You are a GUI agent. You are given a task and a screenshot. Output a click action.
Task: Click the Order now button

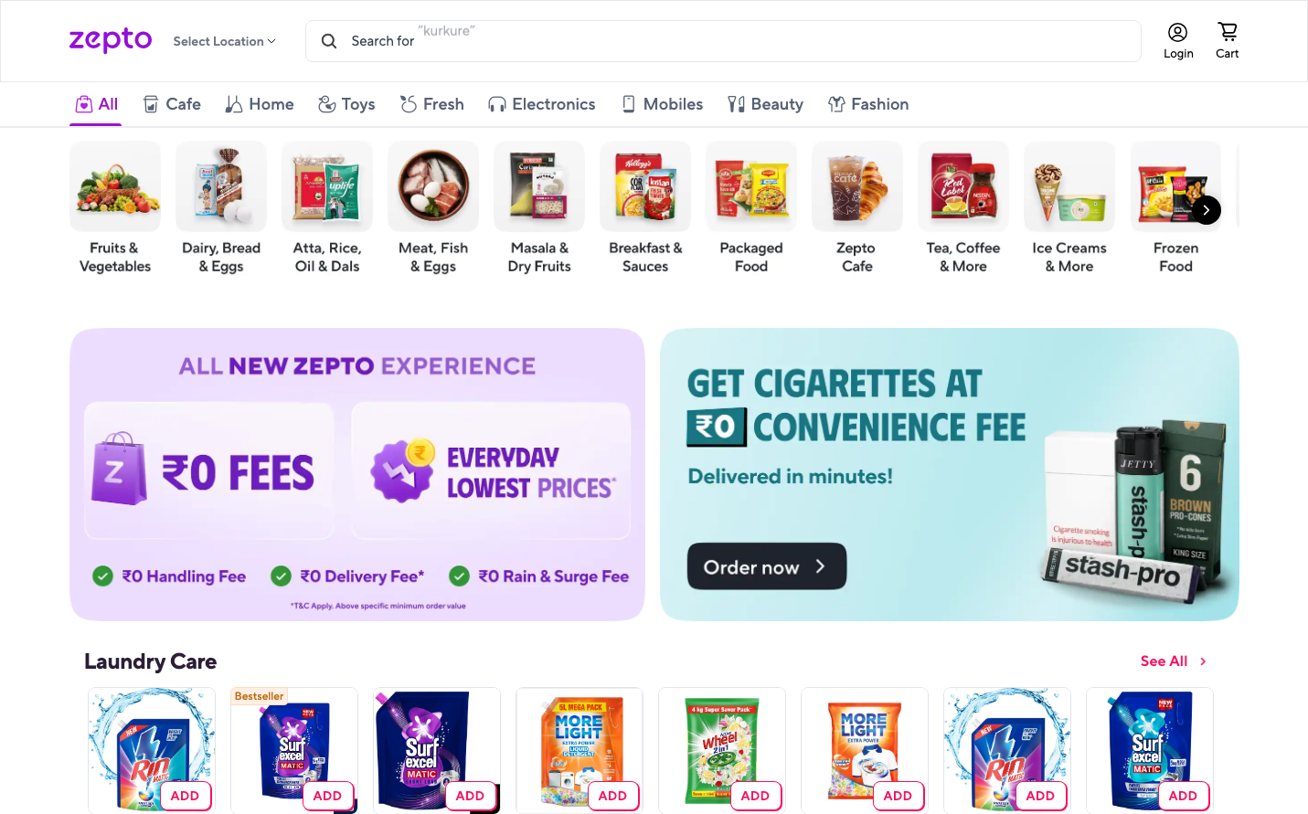(x=767, y=566)
